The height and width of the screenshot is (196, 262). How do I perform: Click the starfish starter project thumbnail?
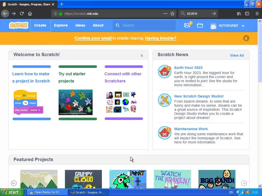pyautogui.click(x=75, y=102)
